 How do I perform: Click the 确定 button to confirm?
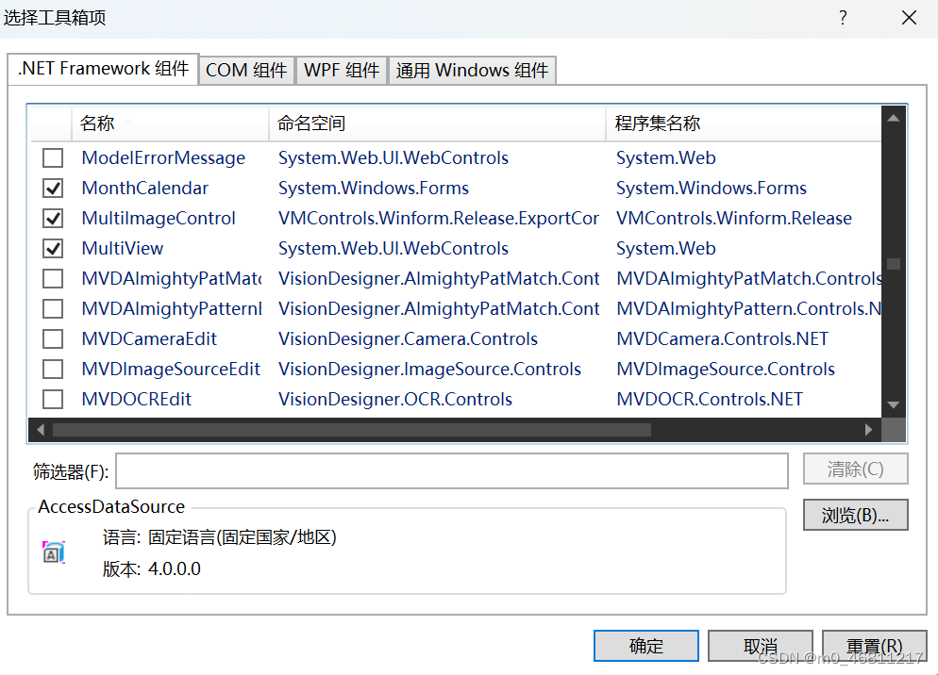[x=645, y=645]
